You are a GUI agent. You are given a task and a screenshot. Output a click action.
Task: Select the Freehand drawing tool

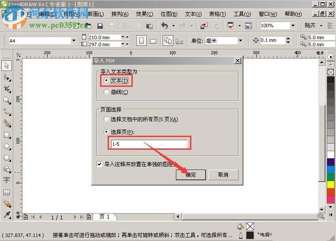coord(7,112)
